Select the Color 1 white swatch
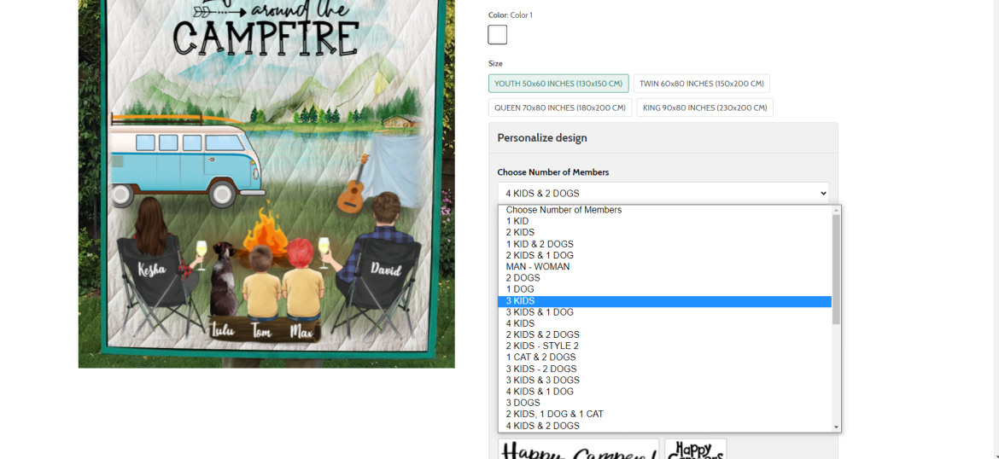Screen dimensions: 999x459 [498, 34]
